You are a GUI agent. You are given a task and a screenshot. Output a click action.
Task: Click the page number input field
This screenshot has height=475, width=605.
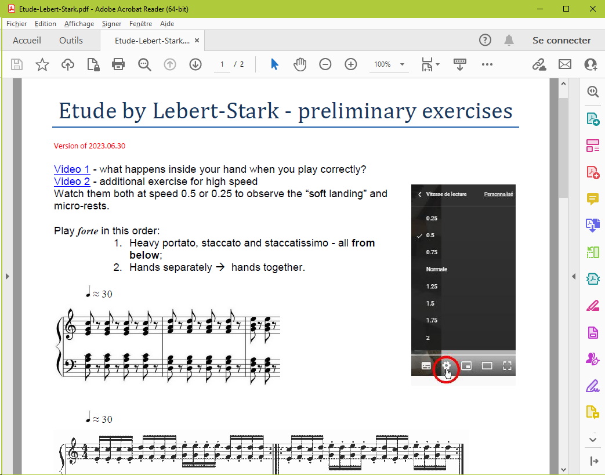[x=222, y=64]
